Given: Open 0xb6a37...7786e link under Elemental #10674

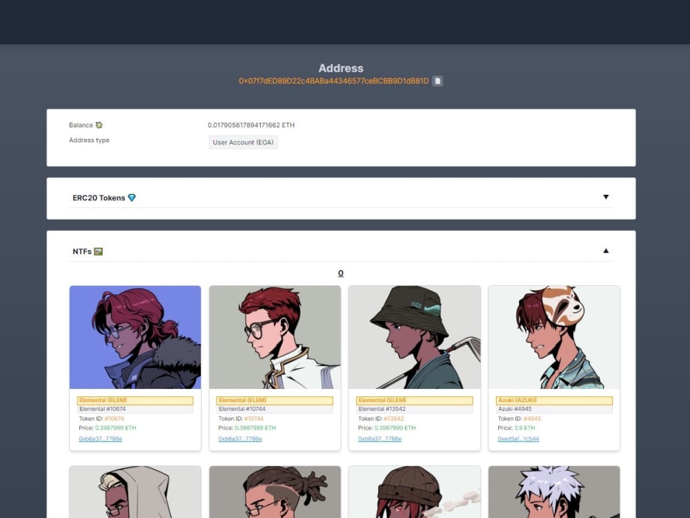Looking at the screenshot, I should (100, 439).
